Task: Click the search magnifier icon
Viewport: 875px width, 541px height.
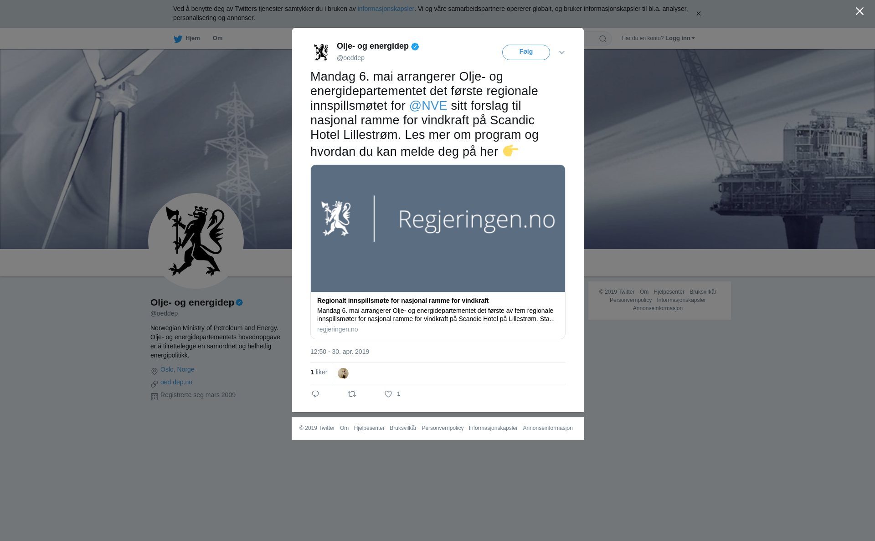Action: point(603,39)
